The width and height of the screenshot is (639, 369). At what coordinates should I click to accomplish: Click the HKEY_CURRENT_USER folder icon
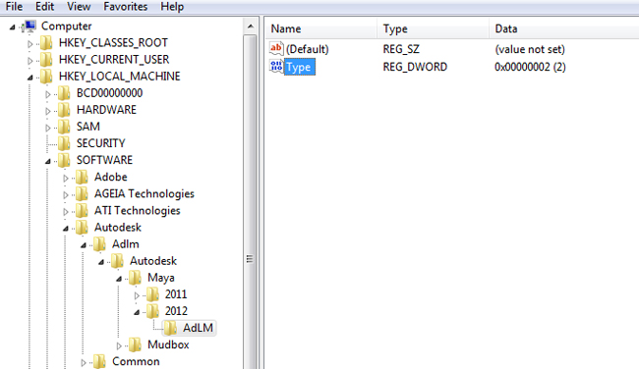point(46,60)
